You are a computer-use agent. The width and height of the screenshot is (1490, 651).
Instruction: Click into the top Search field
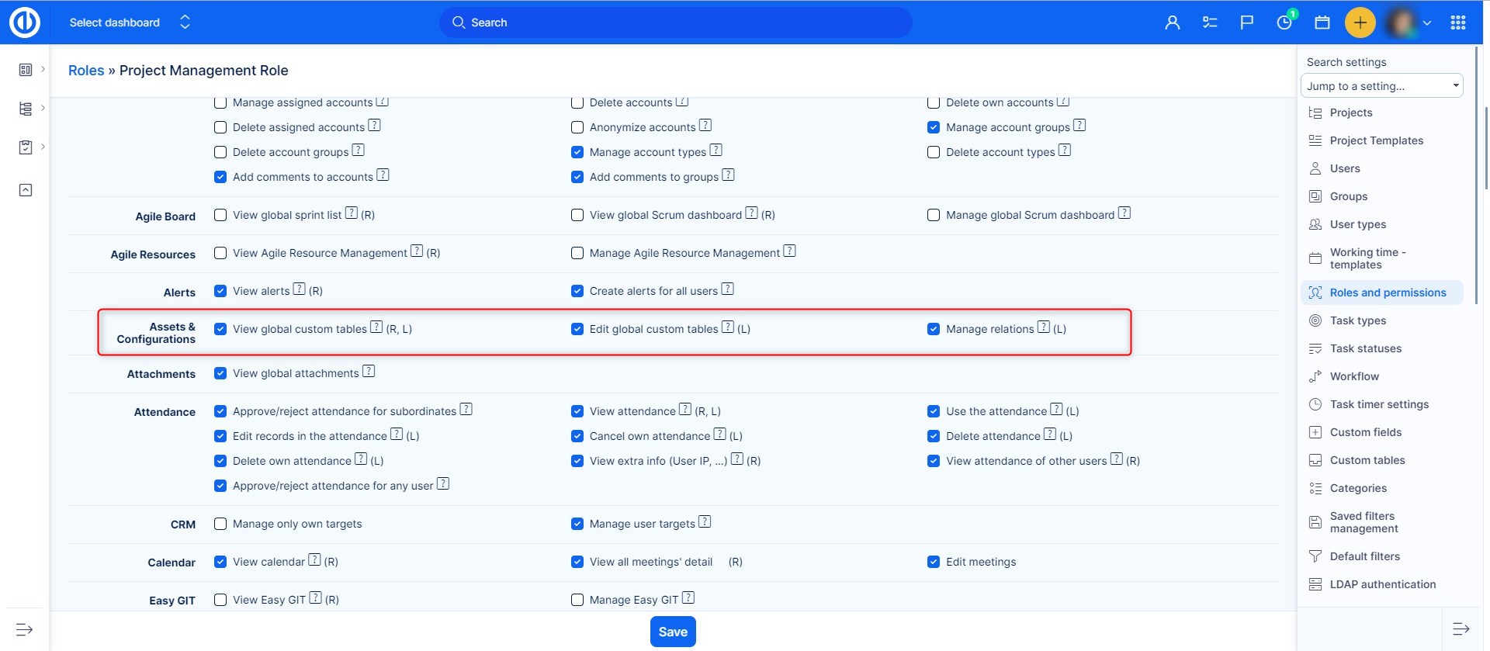click(x=675, y=23)
